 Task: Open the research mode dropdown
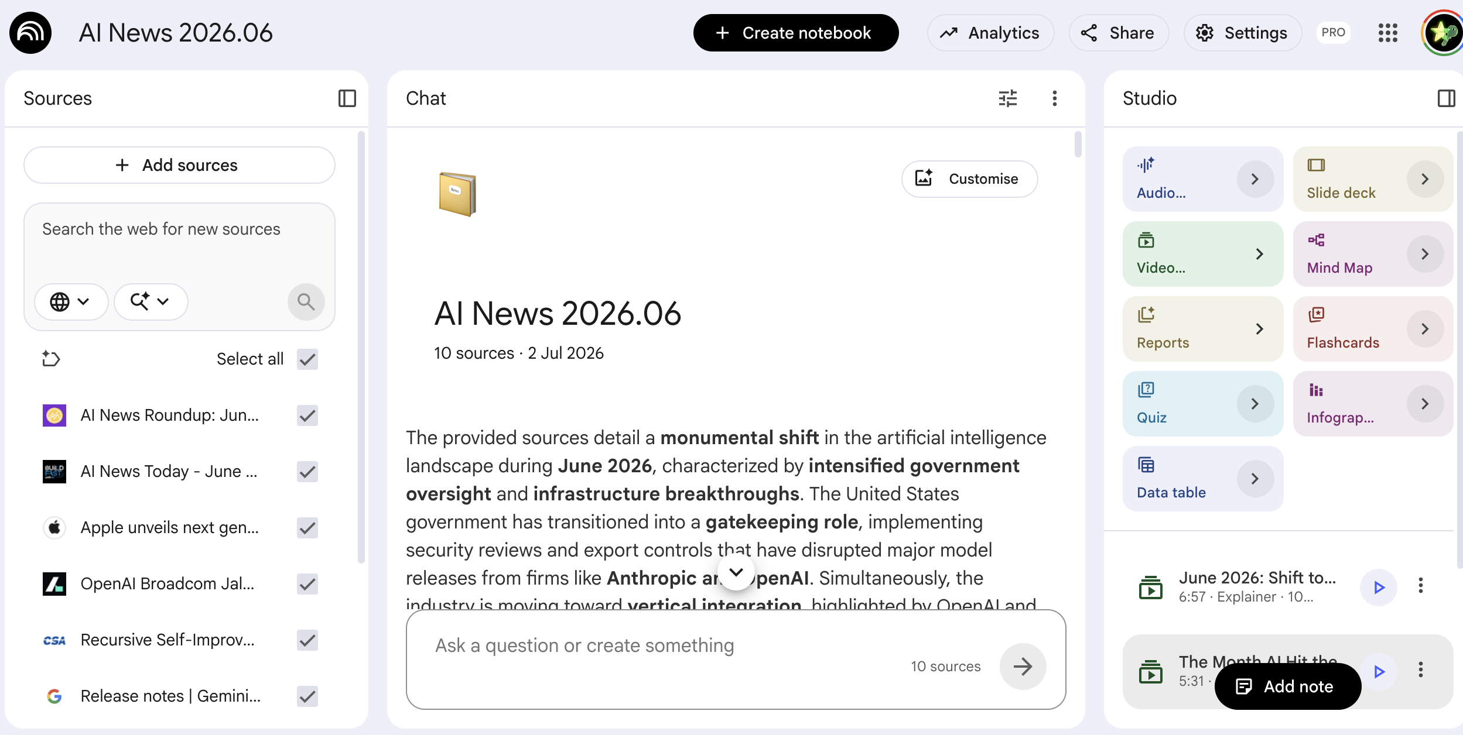click(x=151, y=302)
